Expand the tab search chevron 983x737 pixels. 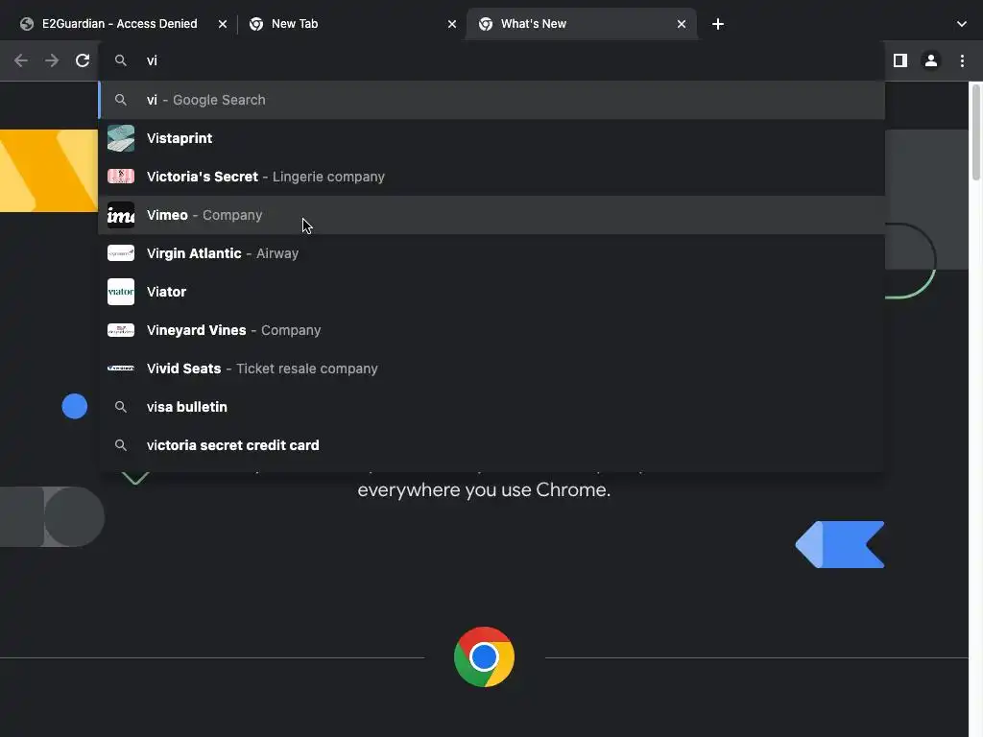(x=962, y=24)
